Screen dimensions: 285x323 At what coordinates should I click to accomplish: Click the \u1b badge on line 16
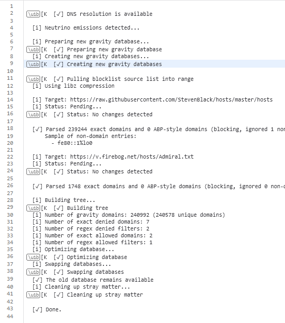33,115
